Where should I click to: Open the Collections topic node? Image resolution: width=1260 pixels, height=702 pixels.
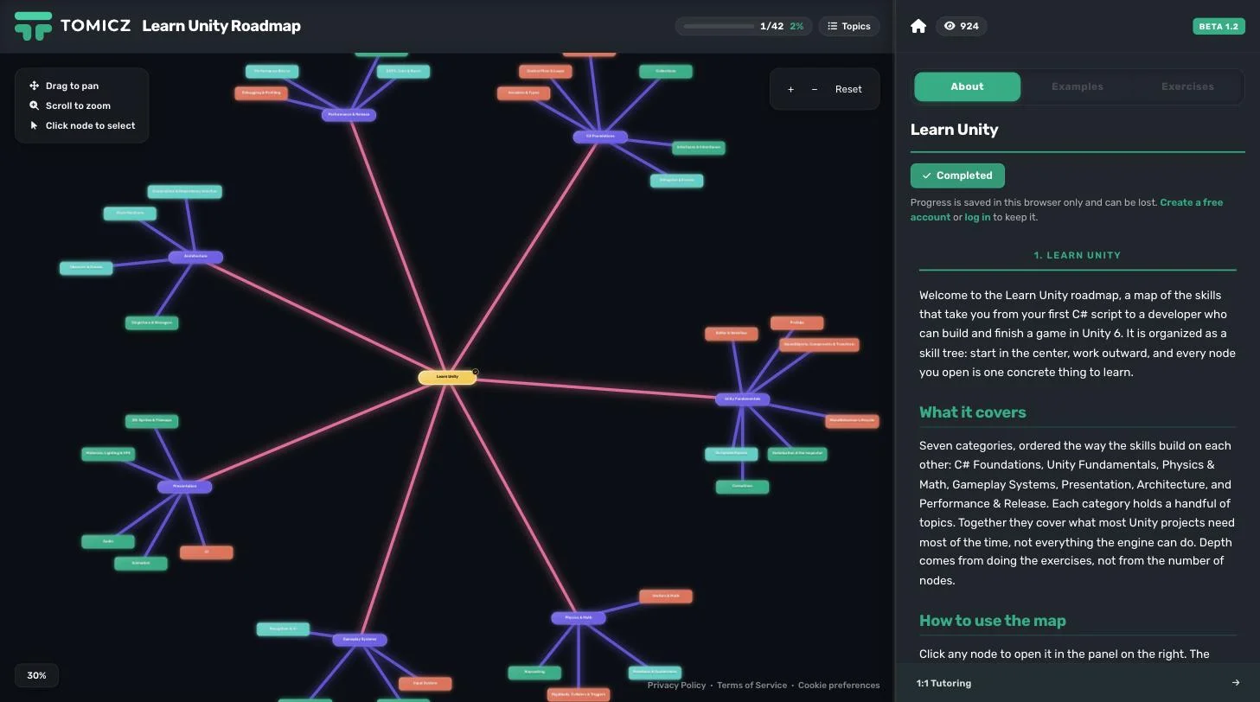point(665,71)
